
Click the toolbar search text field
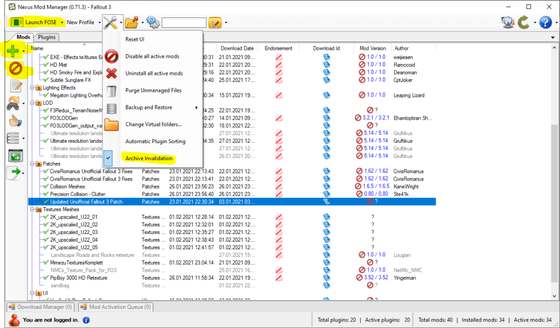(183, 22)
